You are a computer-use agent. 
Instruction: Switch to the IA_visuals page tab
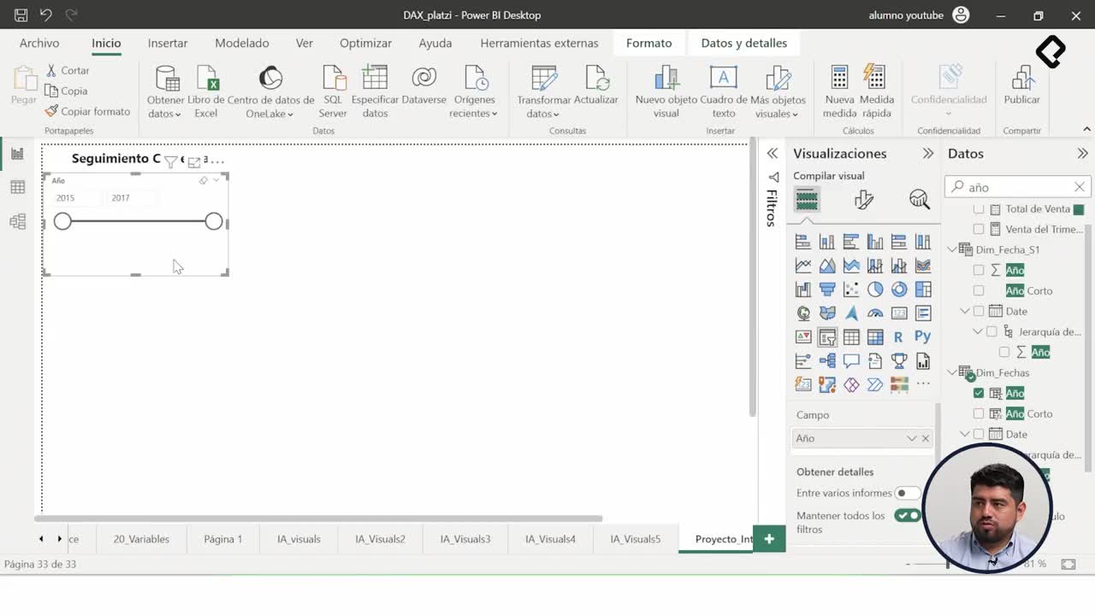(x=299, y=539)
